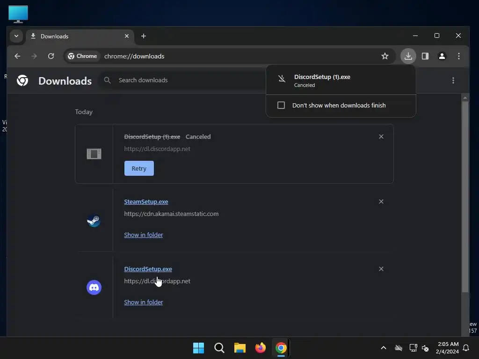Open a new tab with plus button
Viewport: 479px width, 359px height.
[143, 36]
